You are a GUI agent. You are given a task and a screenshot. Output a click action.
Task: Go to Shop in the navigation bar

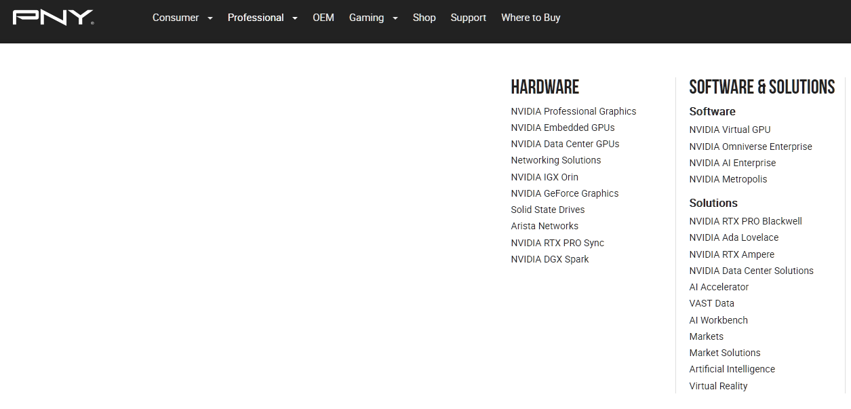point(424,18)
